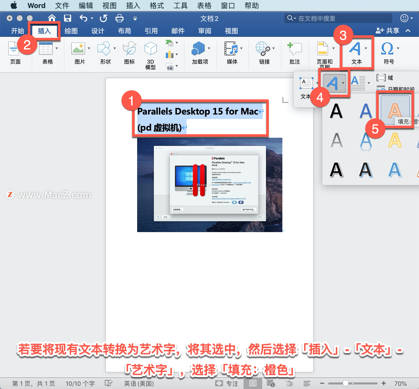This screenshot has width=419, height=389.
Task: Insert an icon via 图标 button
Action: click(129, 53)
